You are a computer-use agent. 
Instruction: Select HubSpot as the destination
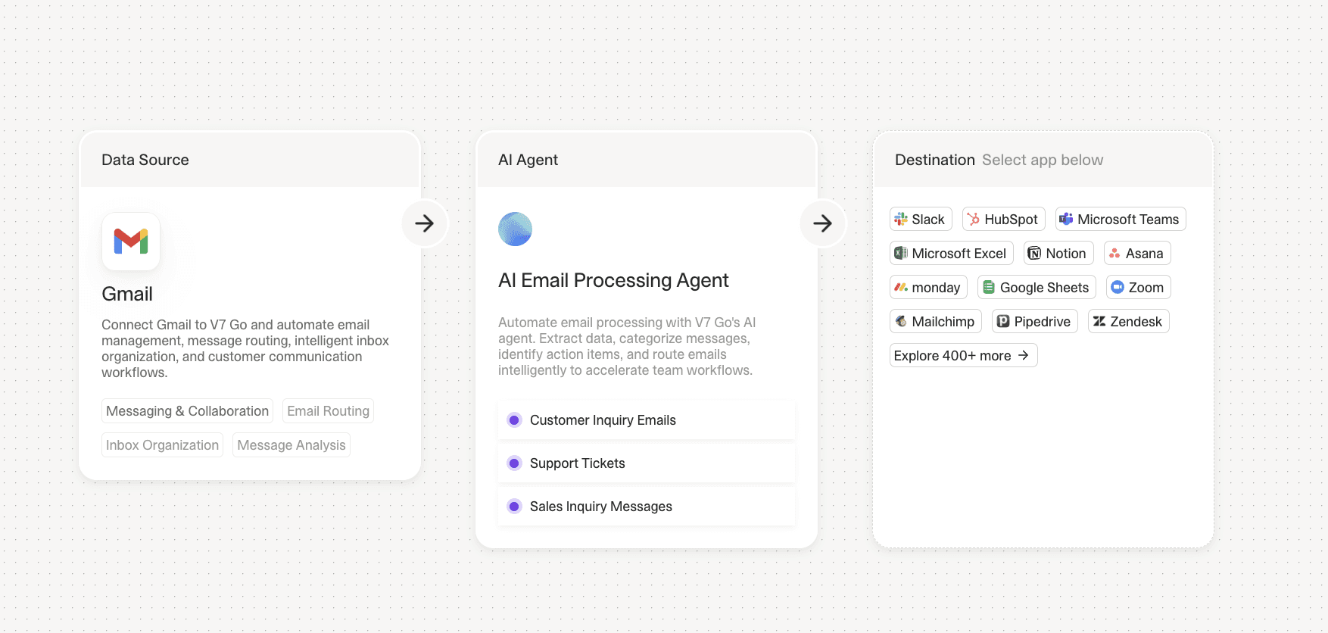click(1004, 219)
